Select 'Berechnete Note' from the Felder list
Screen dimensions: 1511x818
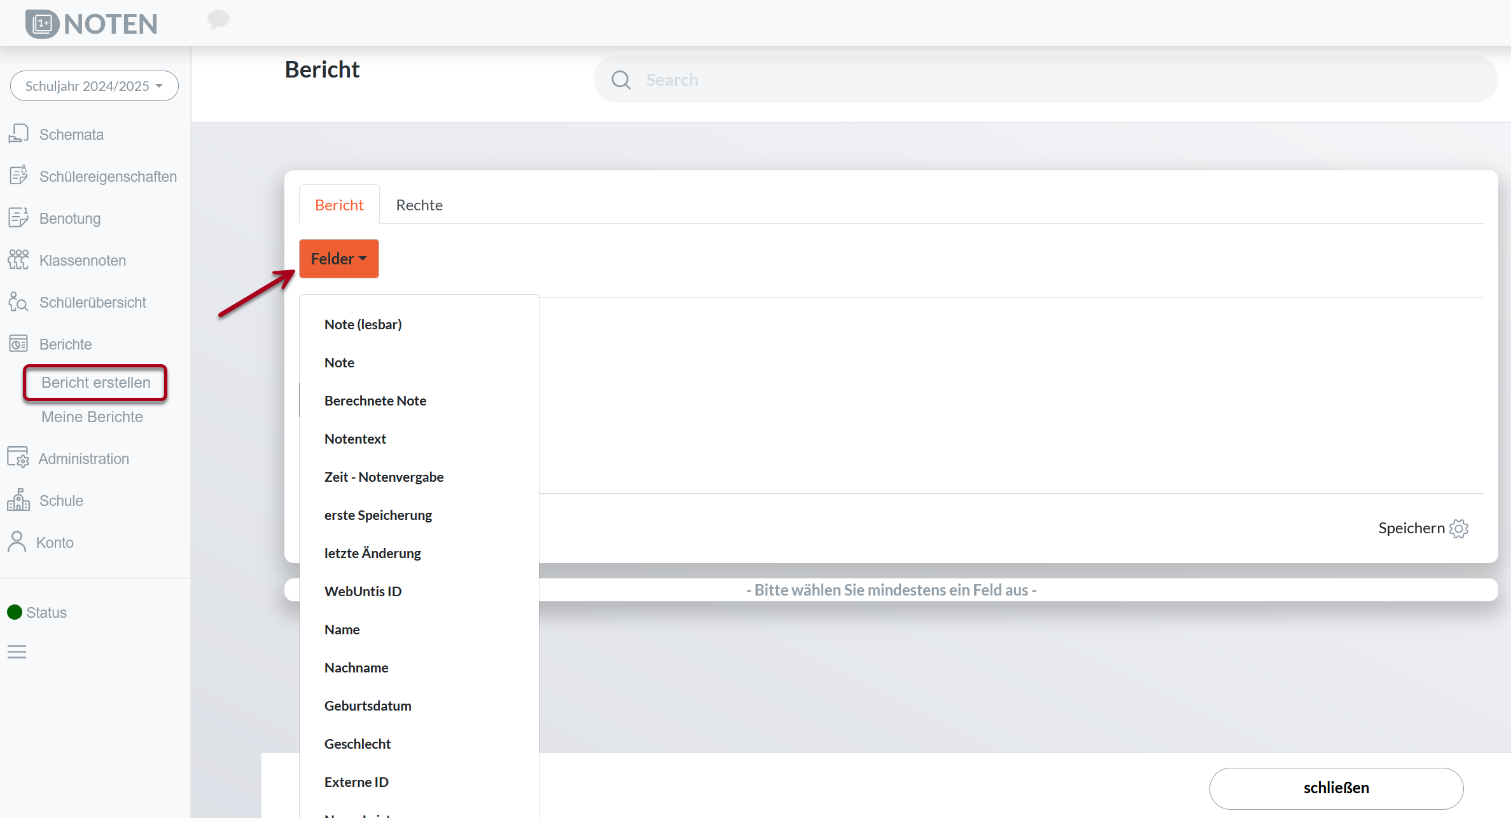pos(375,400)
